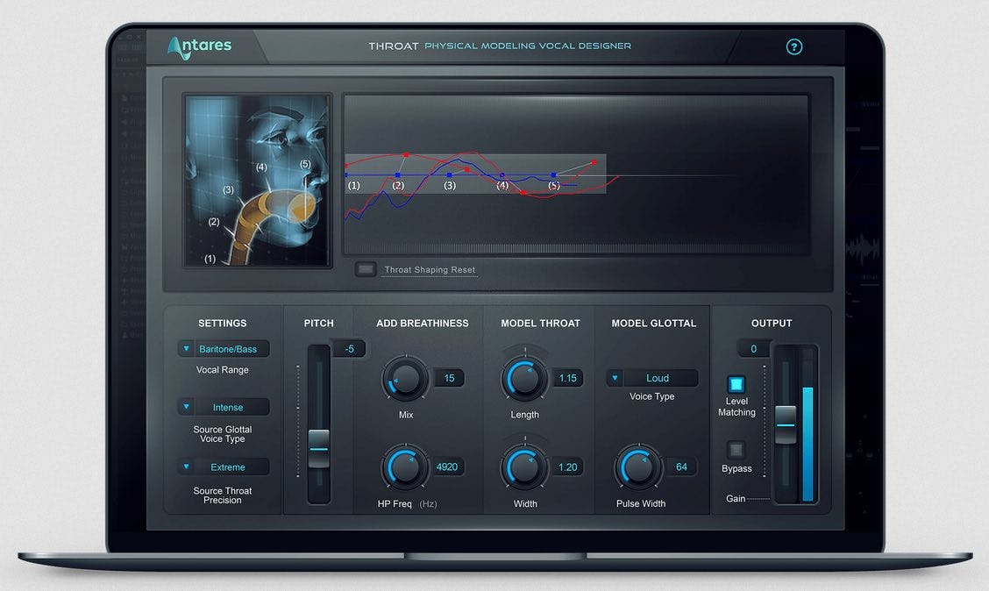Screen dimensions: 989x591
Task: Open Source Throat Precision dropdown
Action: click(x=223, y=467)
